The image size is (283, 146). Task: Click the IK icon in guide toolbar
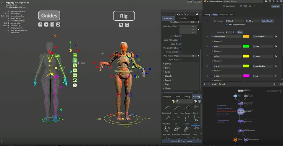pos(75,70)
